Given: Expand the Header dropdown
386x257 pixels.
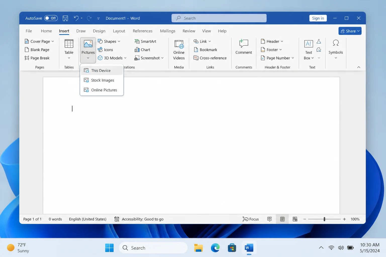Looking at the screenshot, I should [272, 41].
